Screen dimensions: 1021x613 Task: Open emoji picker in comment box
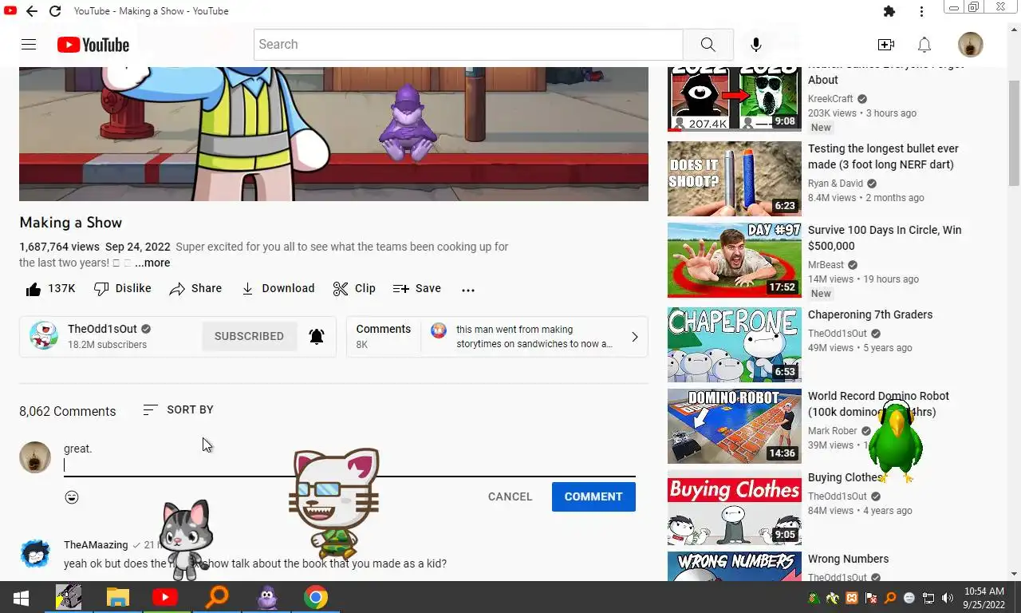(x=72, y=497)
